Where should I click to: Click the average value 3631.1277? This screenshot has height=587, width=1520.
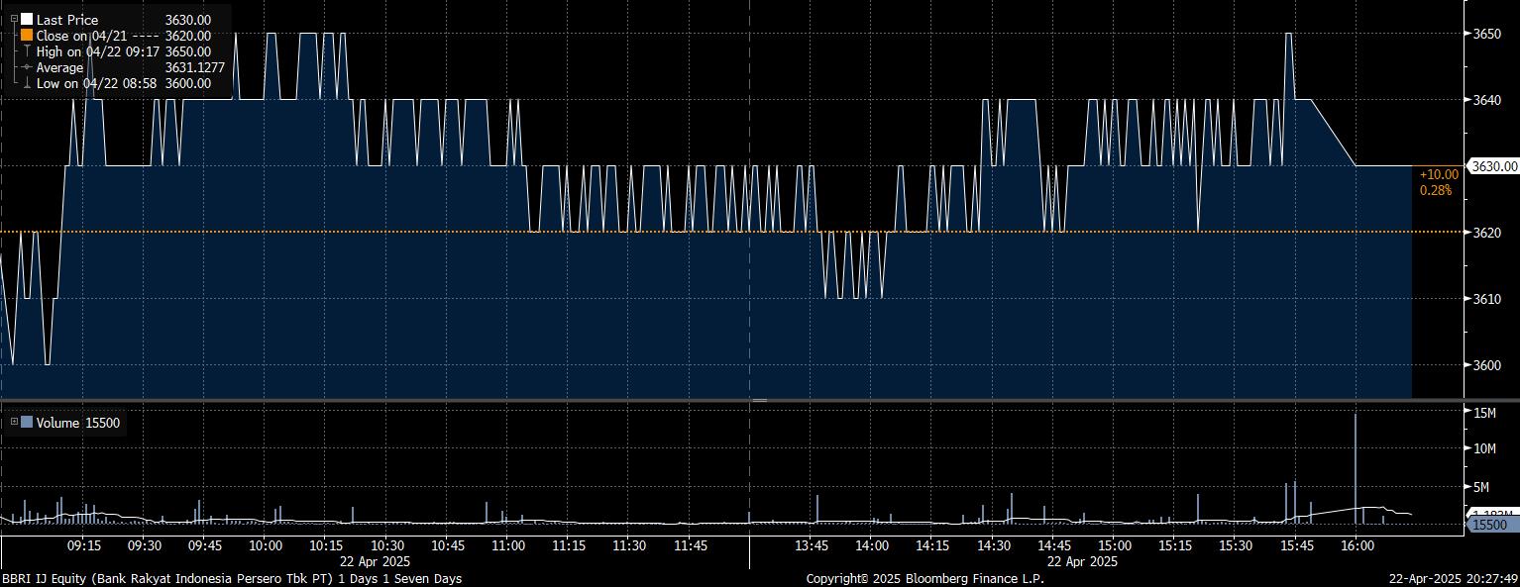coord(195,67)
